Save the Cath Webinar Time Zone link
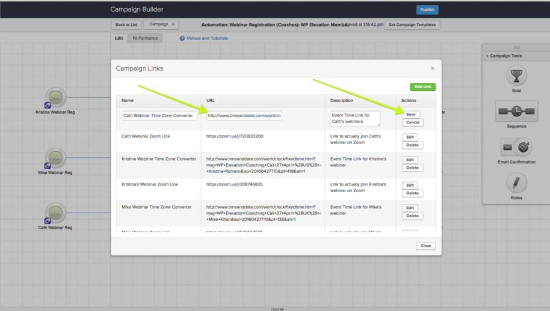550x311 pixels. click(x=410, y=114)
